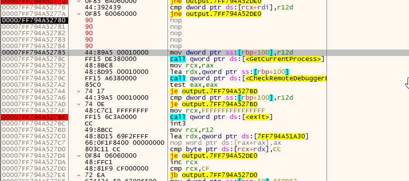
Task: Select address 00007FF794A527A6
Action: click(x=34, y=98)
